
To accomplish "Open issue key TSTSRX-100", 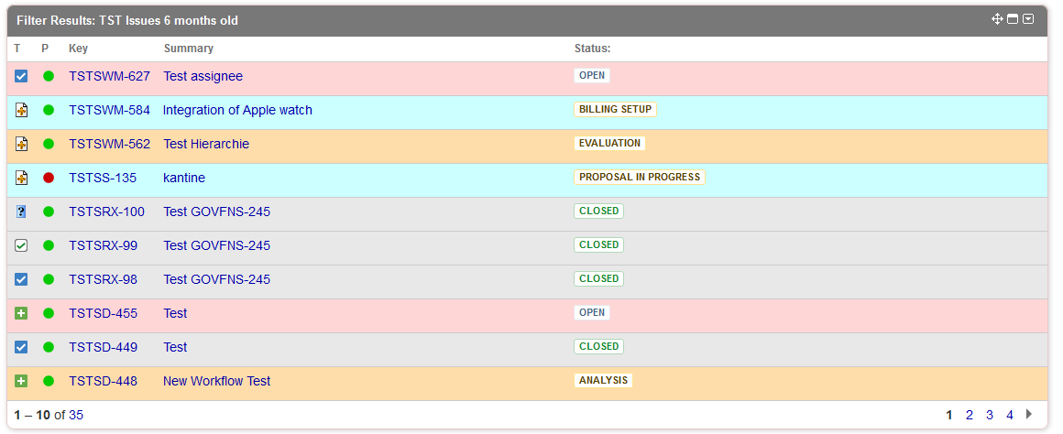I will click(x=106, y=212).
